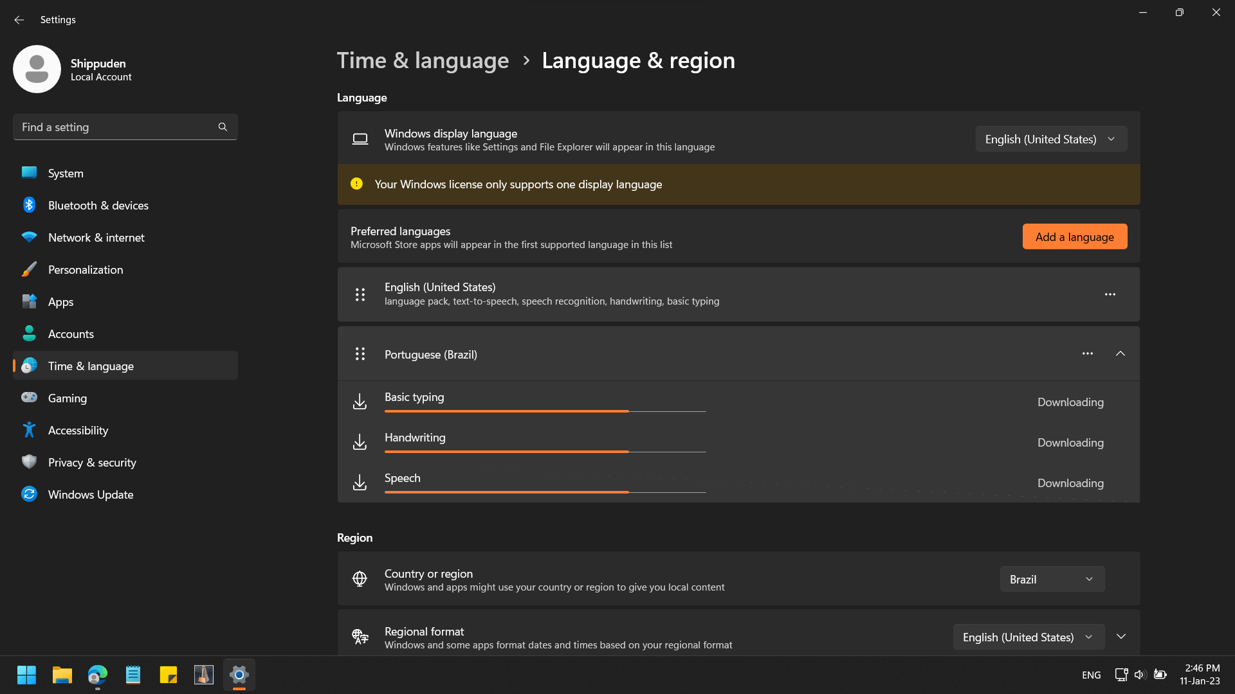
Task: Go to Bluetooth & devices settings
Action: [125, 205]
